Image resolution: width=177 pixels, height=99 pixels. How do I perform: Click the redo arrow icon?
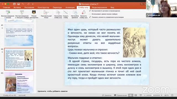pos(28,4)
